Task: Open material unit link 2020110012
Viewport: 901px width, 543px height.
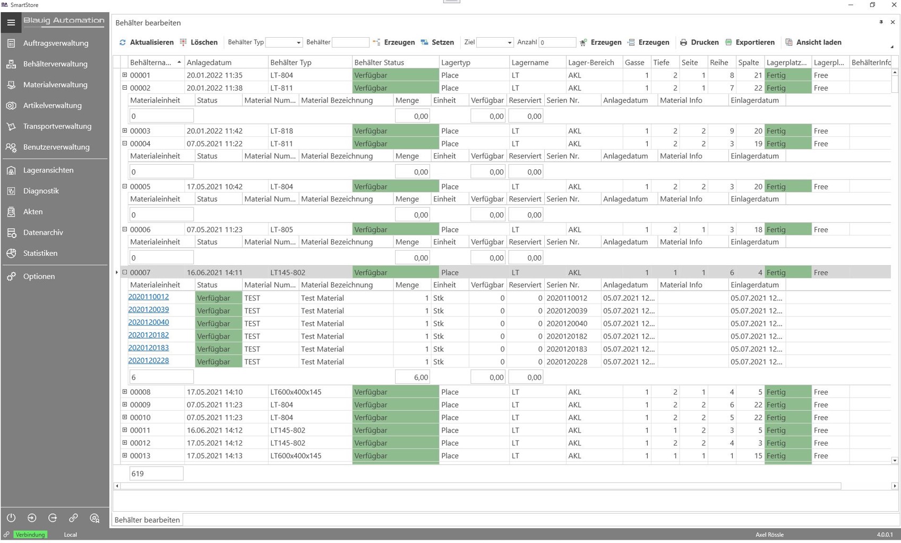Action: click(x=149, y=297)
